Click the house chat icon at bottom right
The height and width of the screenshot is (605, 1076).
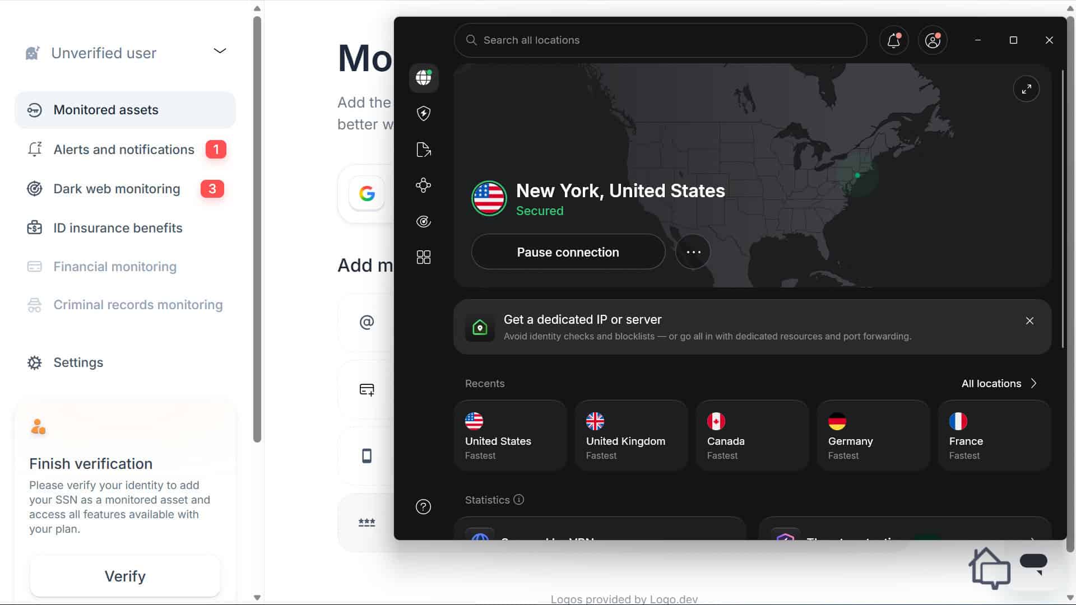(x=990, y=568)
